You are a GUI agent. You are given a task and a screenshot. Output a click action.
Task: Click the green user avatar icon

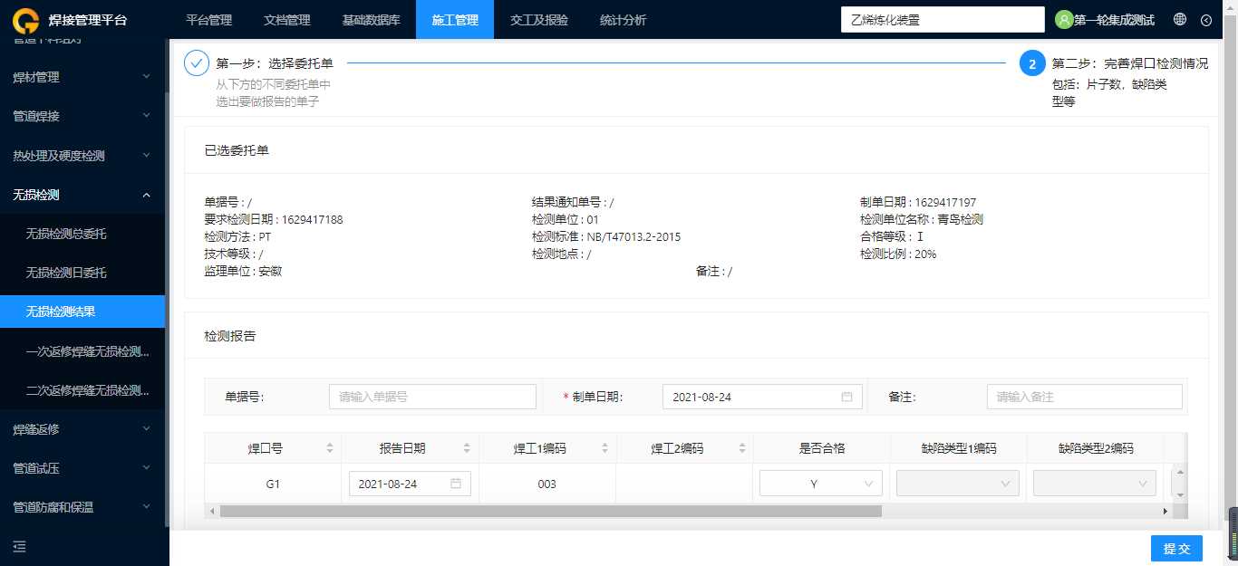(1064, 19)
